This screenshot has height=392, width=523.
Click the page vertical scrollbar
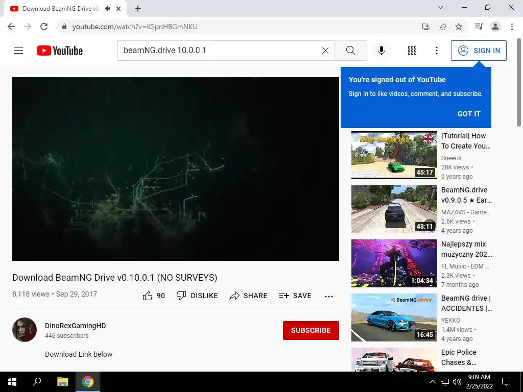519,82
